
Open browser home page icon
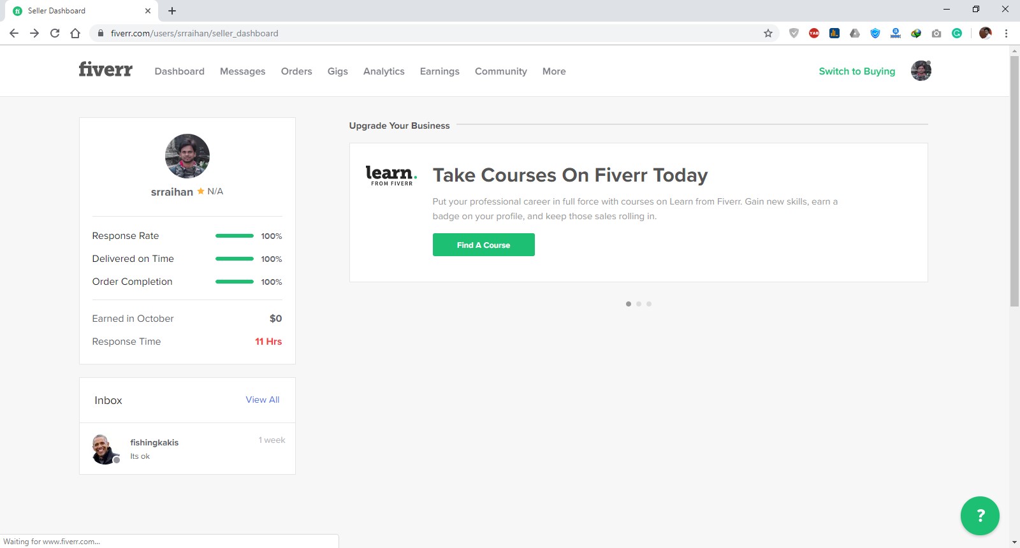click(75, 33)
